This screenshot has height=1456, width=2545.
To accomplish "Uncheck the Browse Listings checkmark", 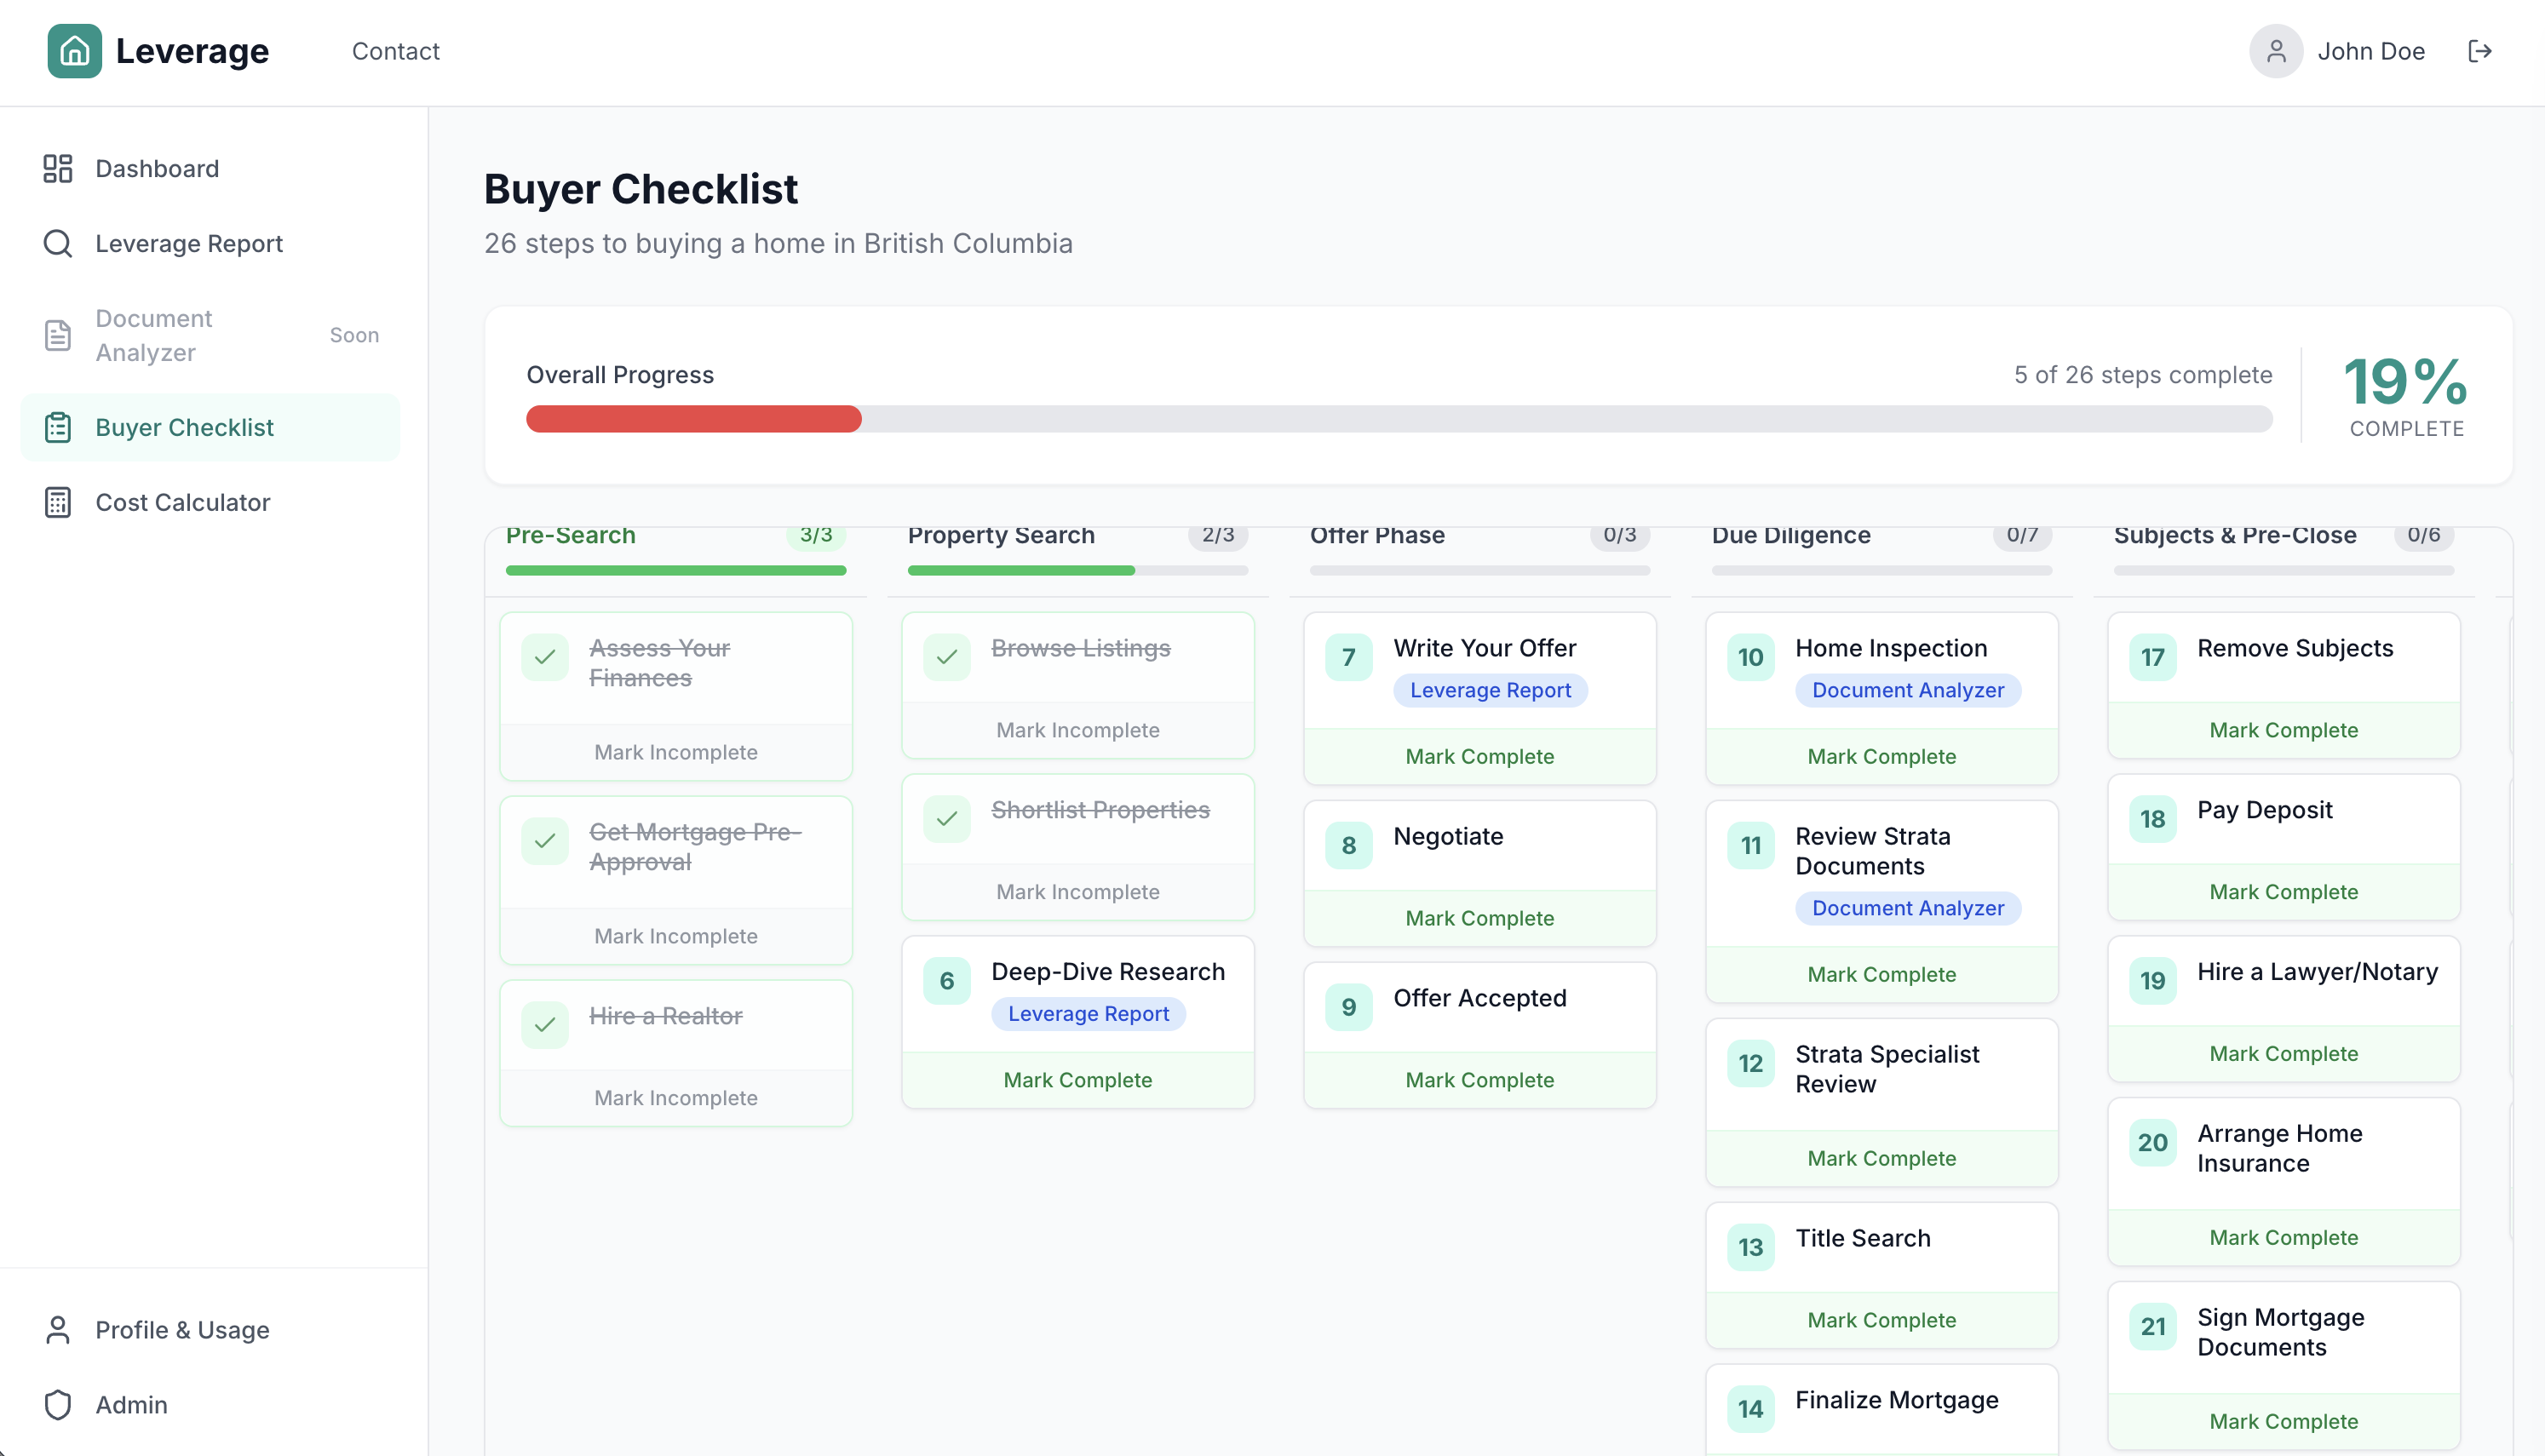I will tap(947, 657).
